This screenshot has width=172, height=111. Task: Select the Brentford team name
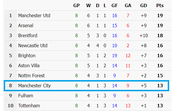click(x=28, y=35)
